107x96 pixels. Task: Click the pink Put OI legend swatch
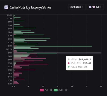pos(42,90)
